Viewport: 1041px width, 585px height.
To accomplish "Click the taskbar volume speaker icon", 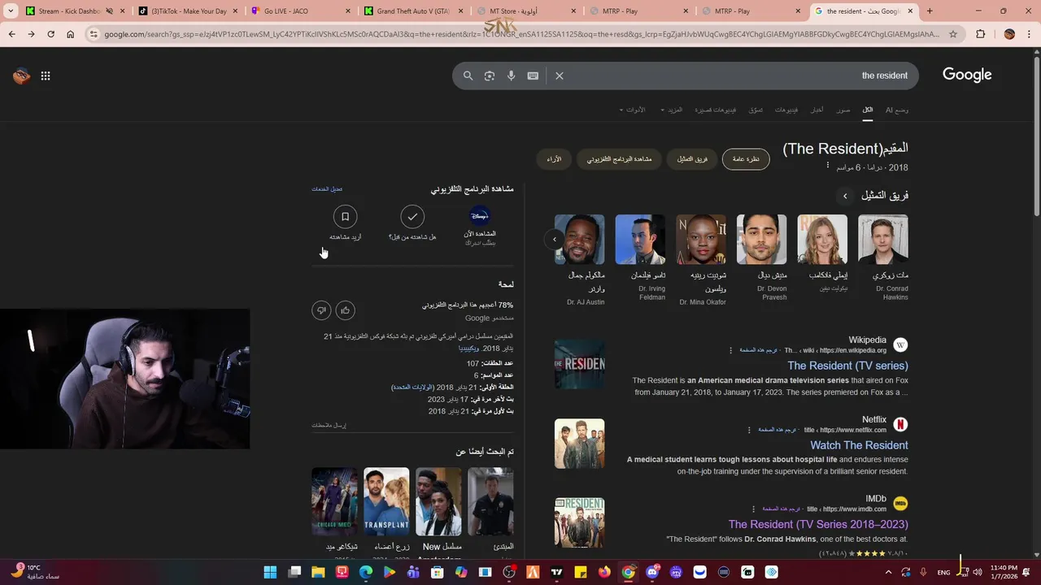I will [977, 572].
